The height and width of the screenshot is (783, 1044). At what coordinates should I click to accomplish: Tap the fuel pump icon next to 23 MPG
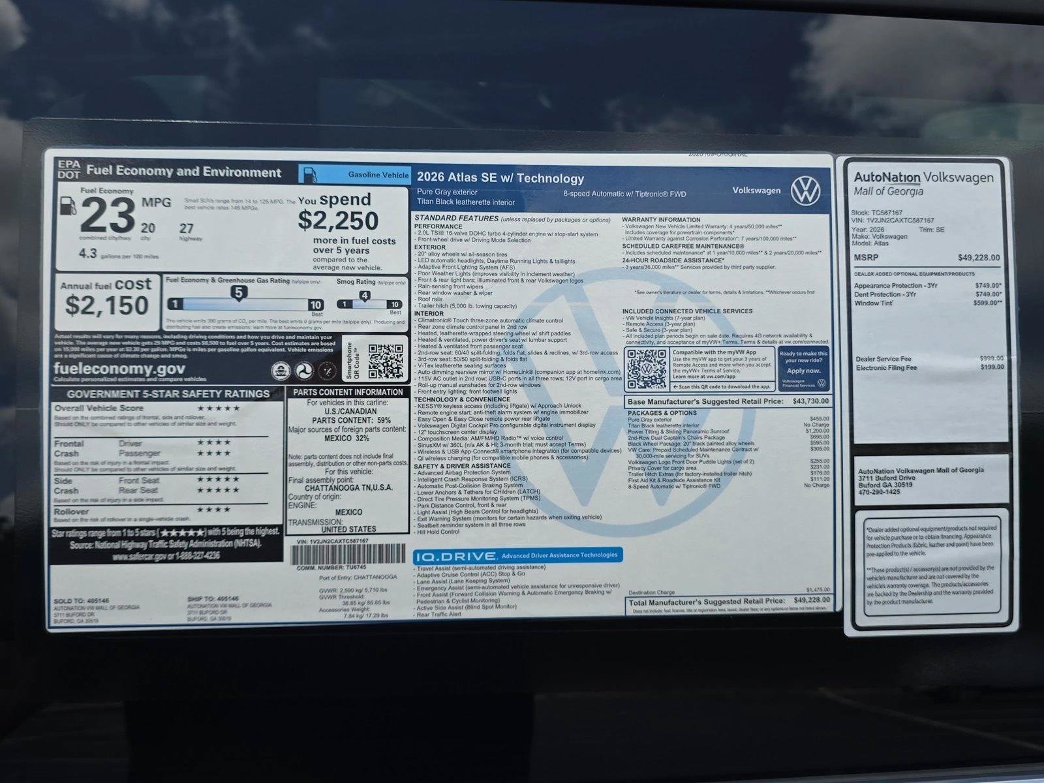[67, 205]
